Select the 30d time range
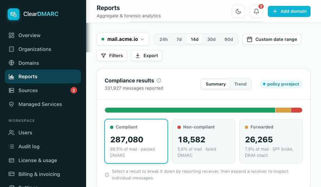The height and width of the screenshot is (187, 321). [x=211, y=39]
